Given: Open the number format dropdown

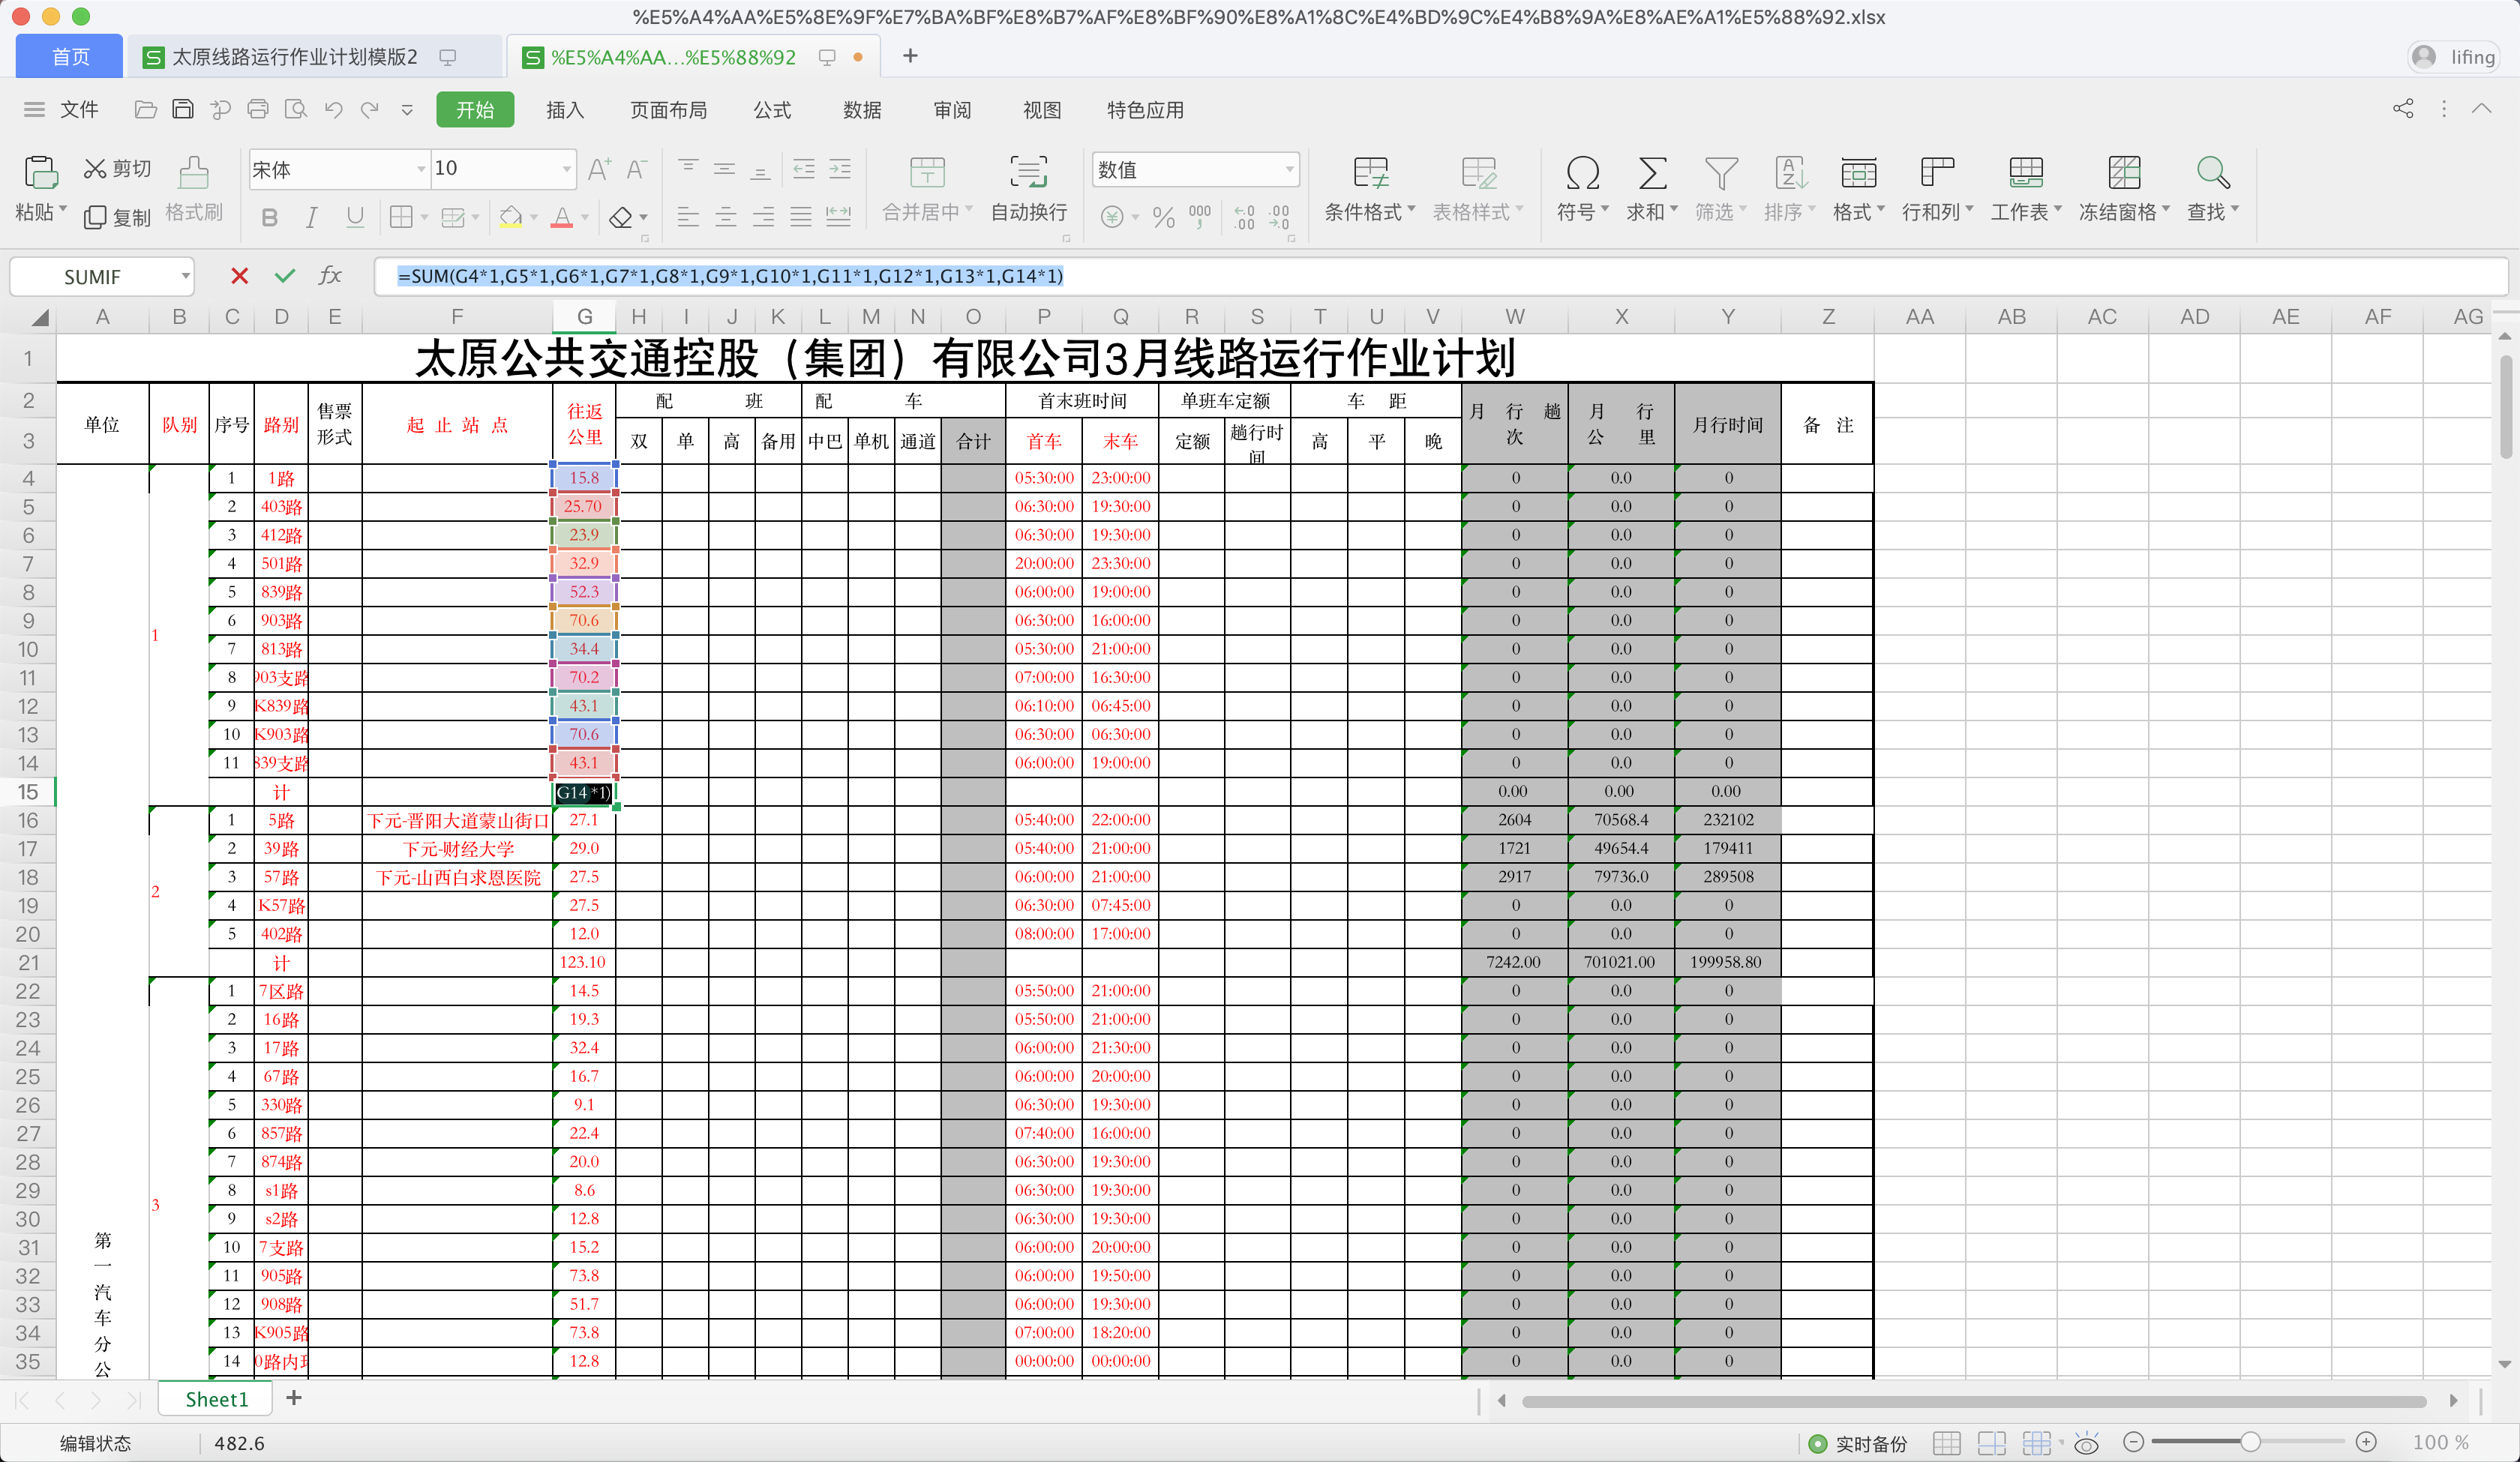Looking at the screenshot, I should (x=1289, y=169).
